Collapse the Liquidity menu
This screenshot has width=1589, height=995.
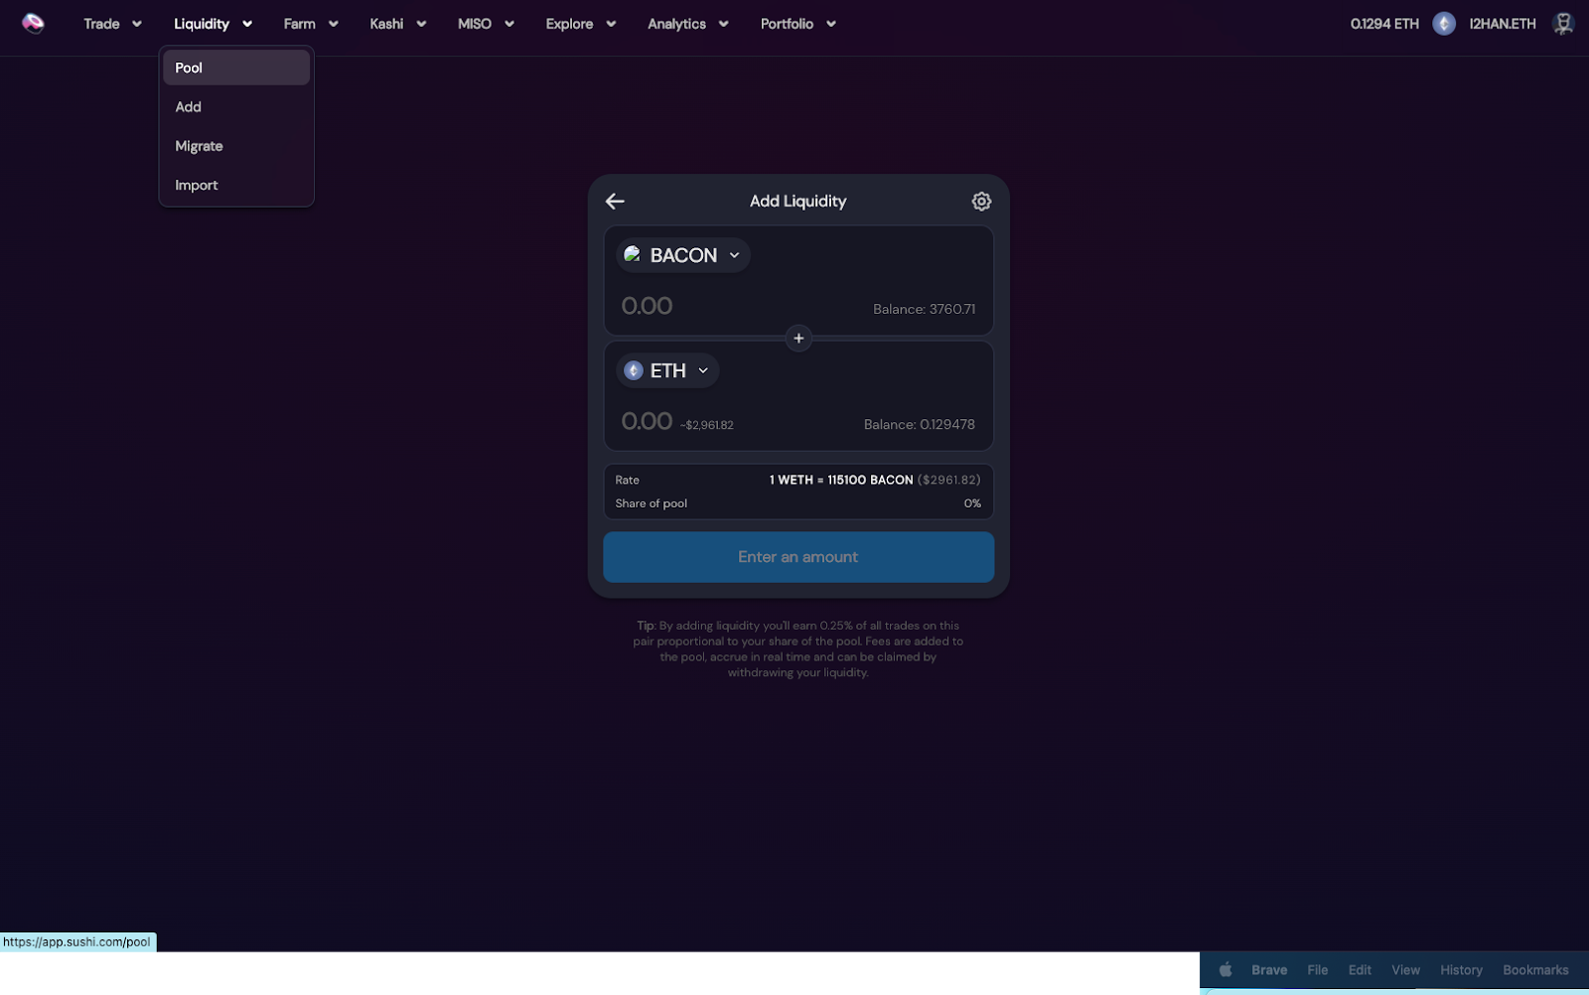coord(213,24)
